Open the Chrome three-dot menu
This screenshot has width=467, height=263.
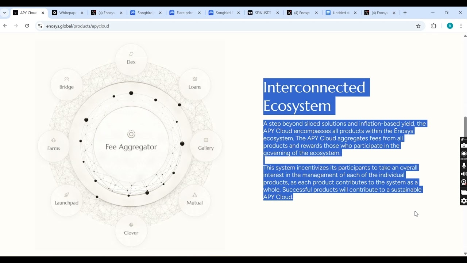click(461, 26)
